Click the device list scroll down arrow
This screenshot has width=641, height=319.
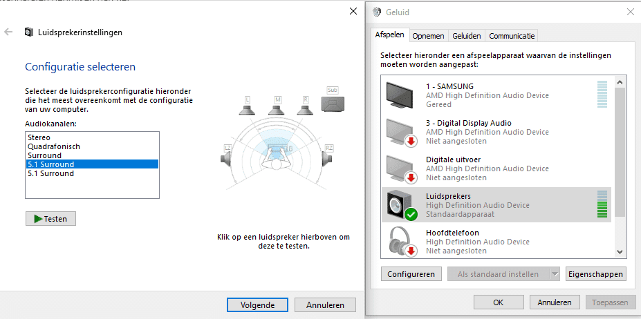pyautogui.click(x=620, y=252)
